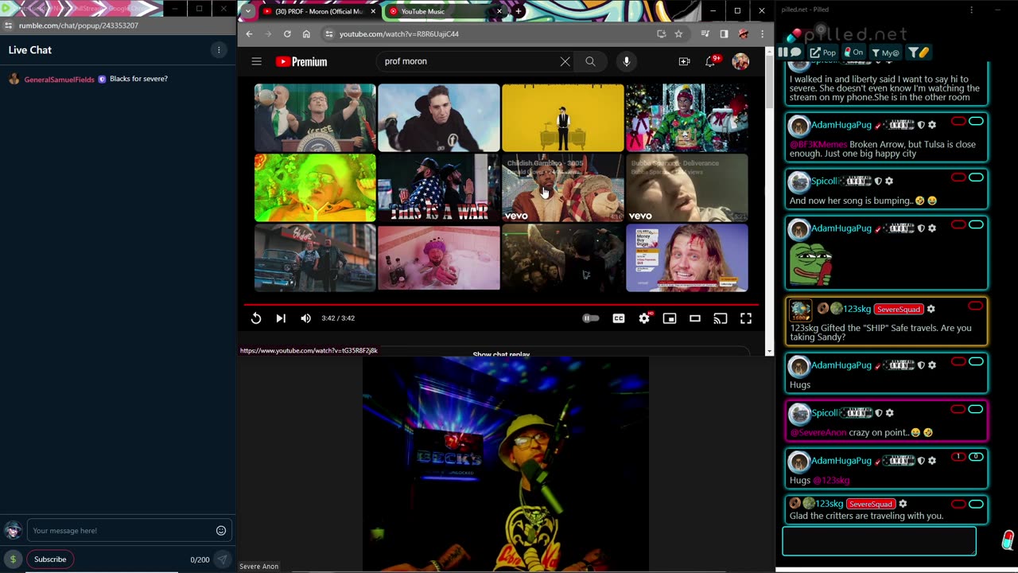Image resolution: width=1018 pixels, height=573 pixels.
Task: Open the YouTube Create video icon
Action: pos(684,61)
